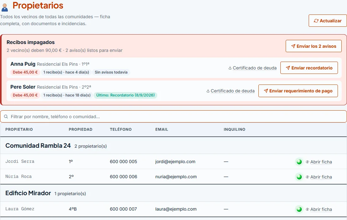Send payment demand to Pere Soler

tap(298, 91)
